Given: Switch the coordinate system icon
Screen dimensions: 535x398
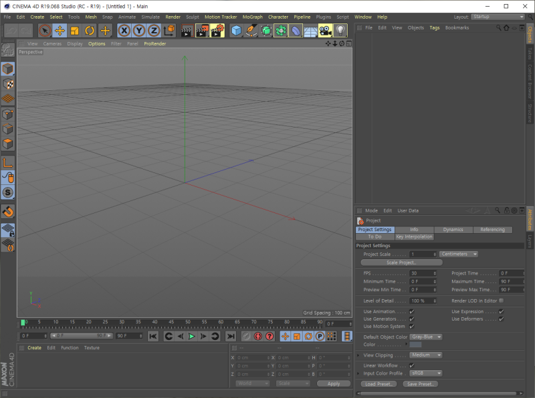Looking at the screenshot, I should point(169,31).
